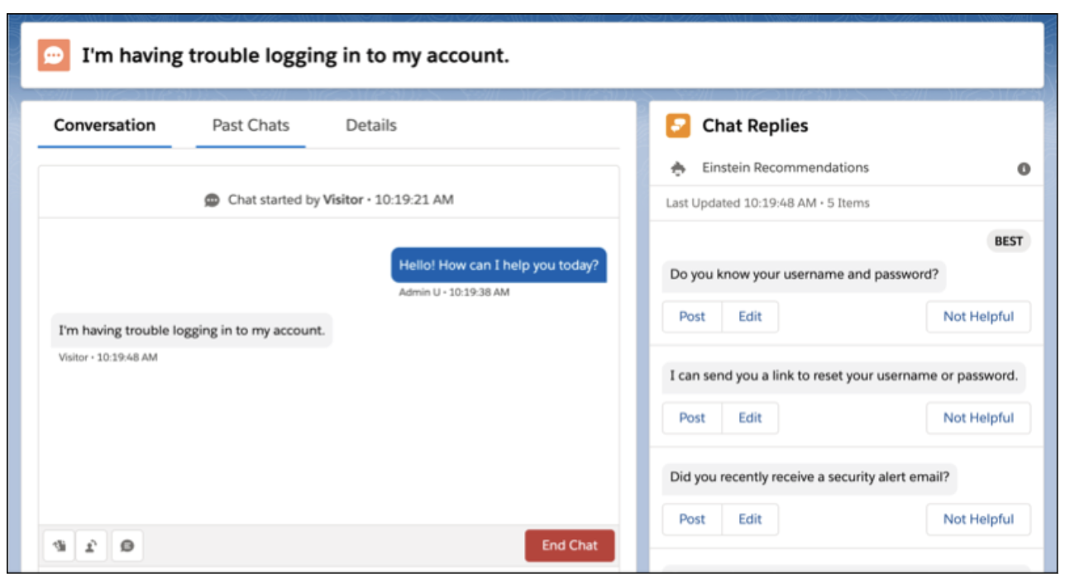This screenshot has height=584, width=1065.
Task: Click the agent message 'Hello! How can I help you today?'
Action: (x=499, y=266)
